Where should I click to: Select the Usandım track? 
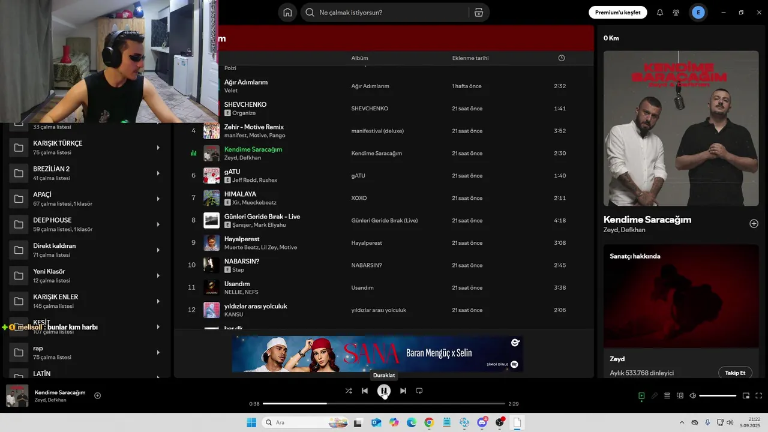[384, 287]
